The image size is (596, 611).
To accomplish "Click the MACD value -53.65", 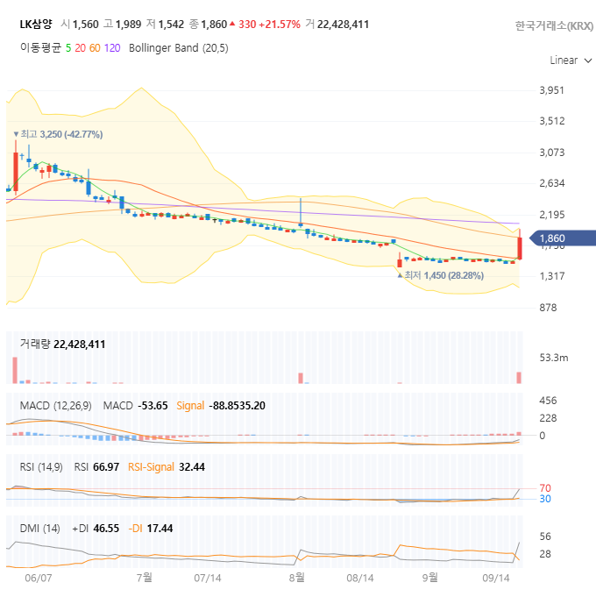I will pyautogui.click(x=153, y=406).
